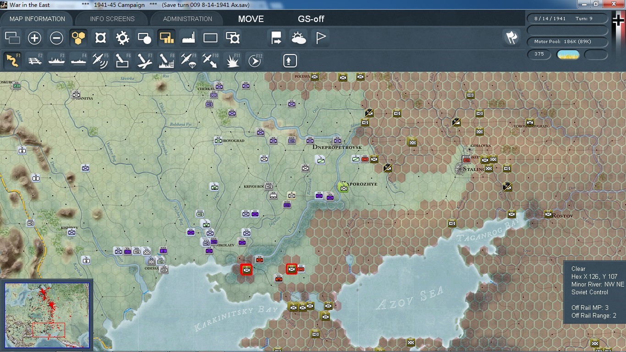Switch to the ADMINISTRATION tab
The height and width of the screenshot is (352, 626).
187,19
